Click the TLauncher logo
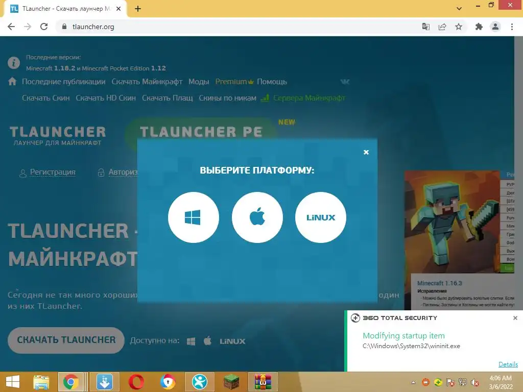Image resolution: width=523 pixels, height=392 pixels. point(57,136)
